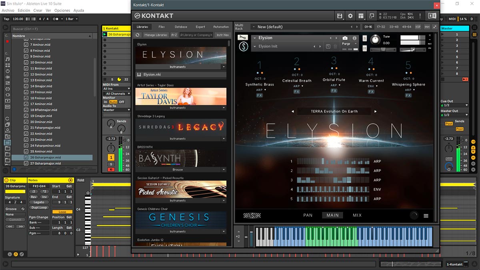Click the Elysion info icon
Viewport: 480px width, 270px height.
coord(354,38)
